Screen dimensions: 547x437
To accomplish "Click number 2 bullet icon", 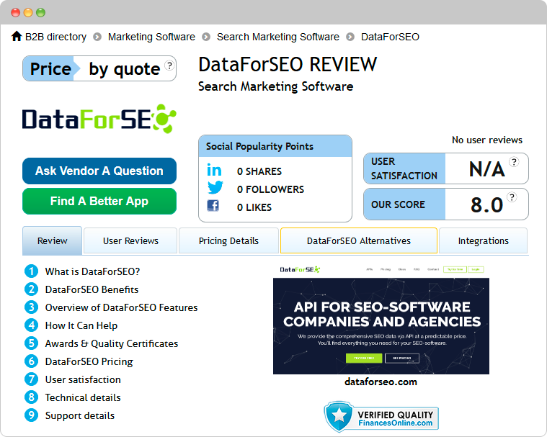I will (x=32, y=289).
